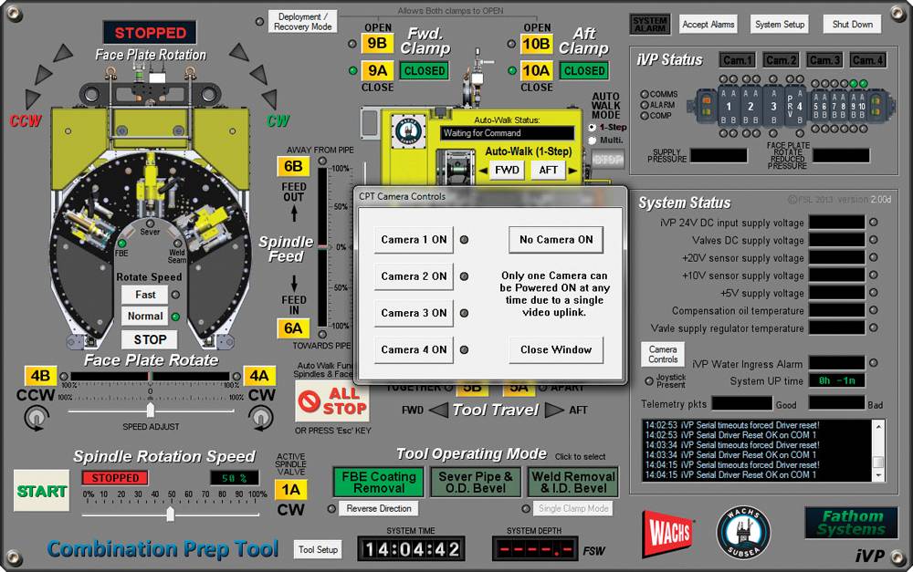
Task: Click the 9A Fwd Clamp close valve button
Action: point(377,70)
